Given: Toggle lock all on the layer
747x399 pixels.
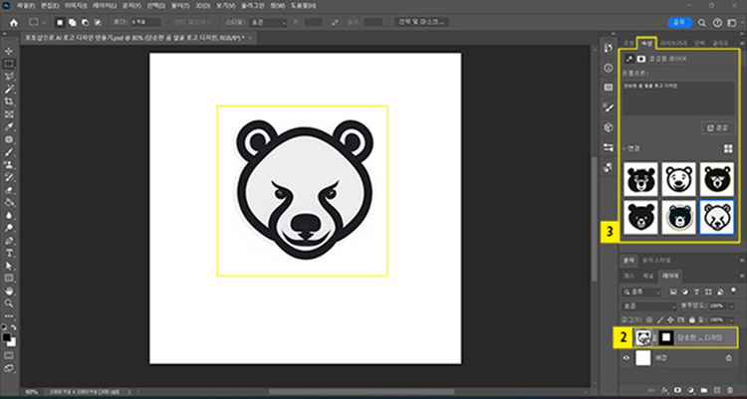Looking at the screenshot, I should click(x=692, y=320).
